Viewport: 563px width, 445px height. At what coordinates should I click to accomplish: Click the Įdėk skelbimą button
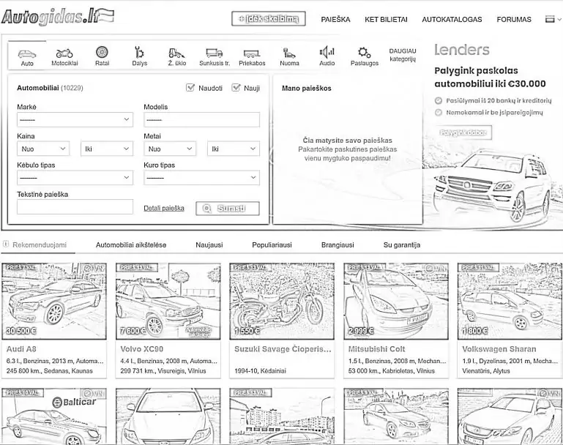[x=269, y=18]
